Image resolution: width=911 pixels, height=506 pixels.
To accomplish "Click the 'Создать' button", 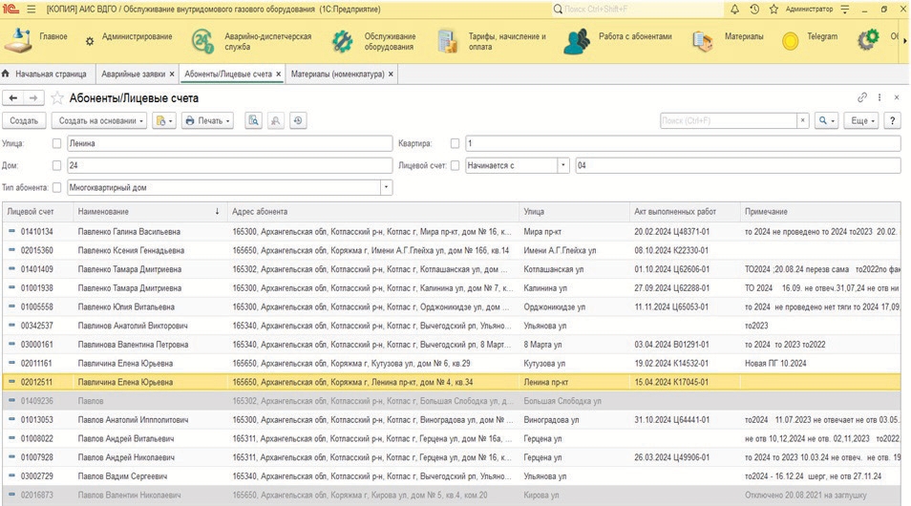I will (24, 121).
